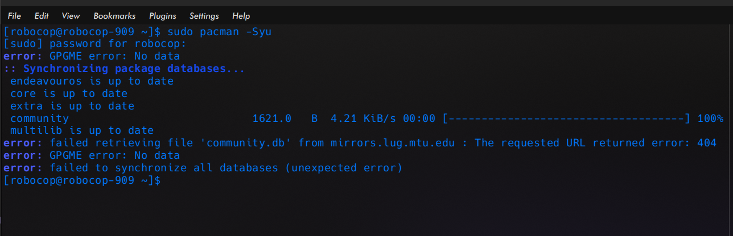Image resolution: width=733 pixels, height=236 pixels.
Task: Open the Help menu
Action: (241, 16)
